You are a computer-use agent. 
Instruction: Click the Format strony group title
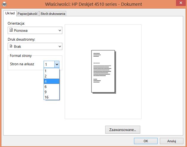pos(21,56)
